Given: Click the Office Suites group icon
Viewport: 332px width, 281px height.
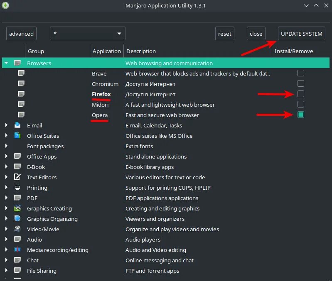Looking at the screenshot, I should pyautogui.click(x=17, y=135).
